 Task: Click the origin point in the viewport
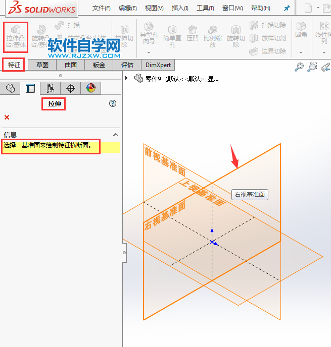212,242
